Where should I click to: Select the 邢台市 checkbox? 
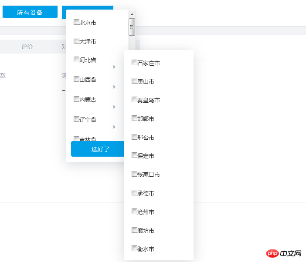pos(134,137)
